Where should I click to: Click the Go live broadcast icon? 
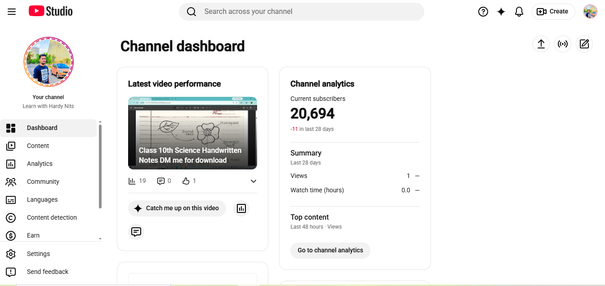tap(563, 44)
